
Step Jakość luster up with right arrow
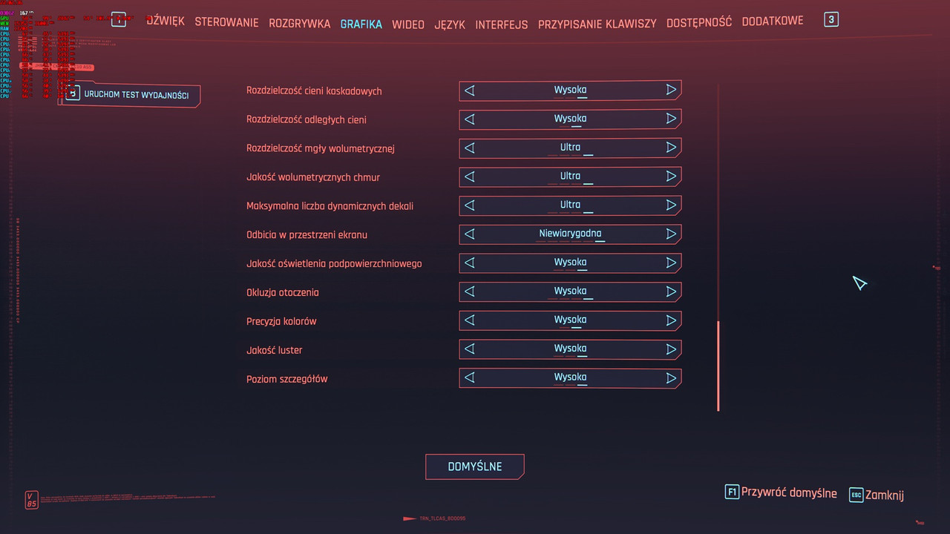(671, 349)
